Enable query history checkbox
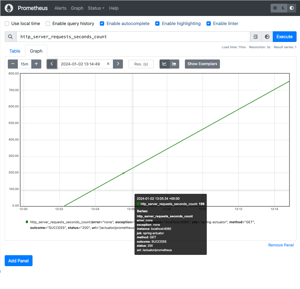Viewport: 300px width, 289px height. pos(48,23)
